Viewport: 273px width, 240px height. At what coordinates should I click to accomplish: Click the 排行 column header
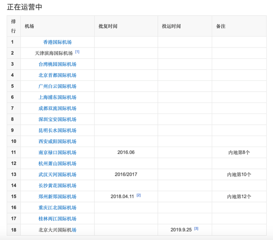tap(13, 26)
